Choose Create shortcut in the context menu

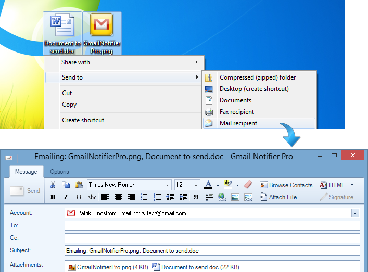tap(83, 120)
